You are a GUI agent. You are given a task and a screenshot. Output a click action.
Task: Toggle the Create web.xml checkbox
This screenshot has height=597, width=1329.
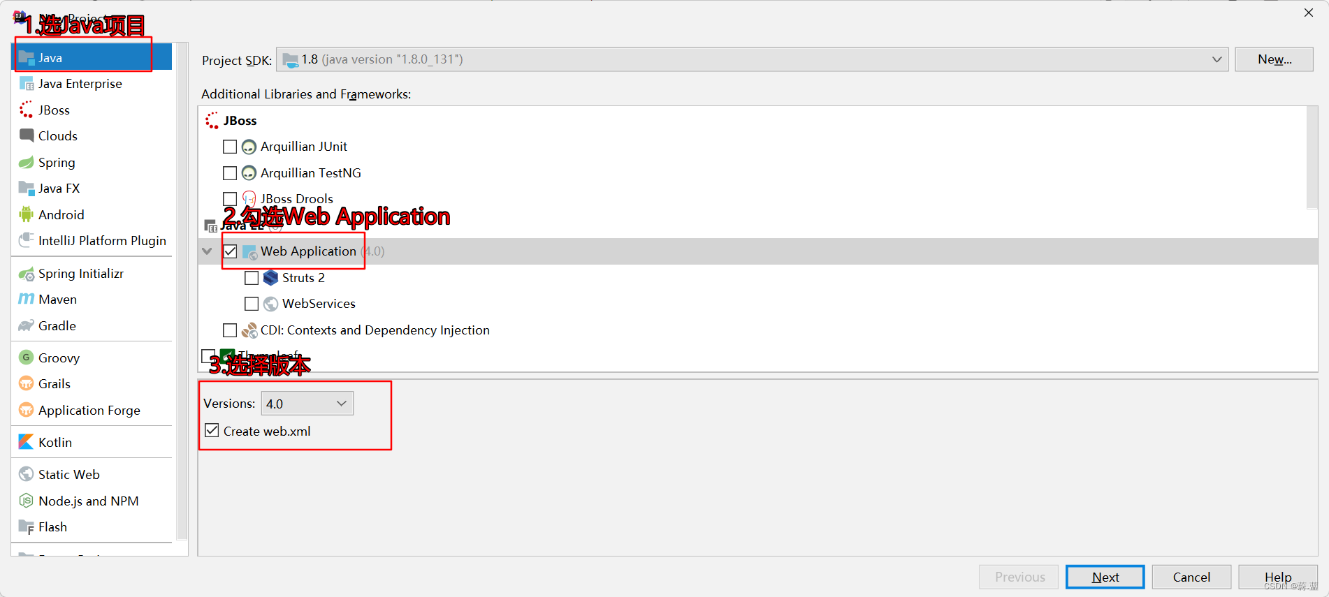point(212,431)
